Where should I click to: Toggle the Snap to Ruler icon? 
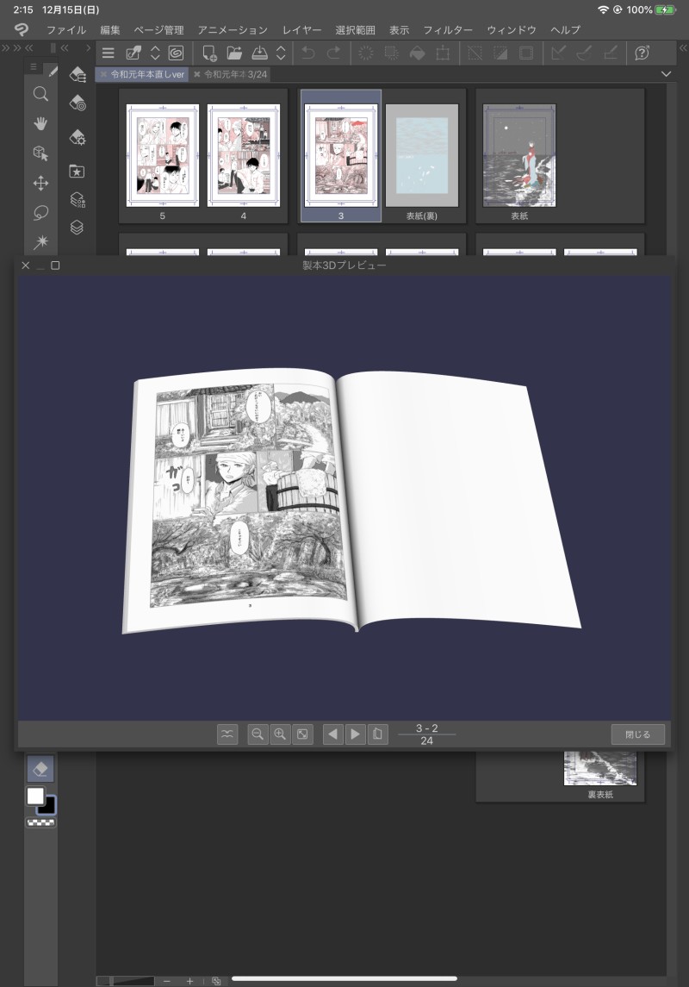(557, 53)
